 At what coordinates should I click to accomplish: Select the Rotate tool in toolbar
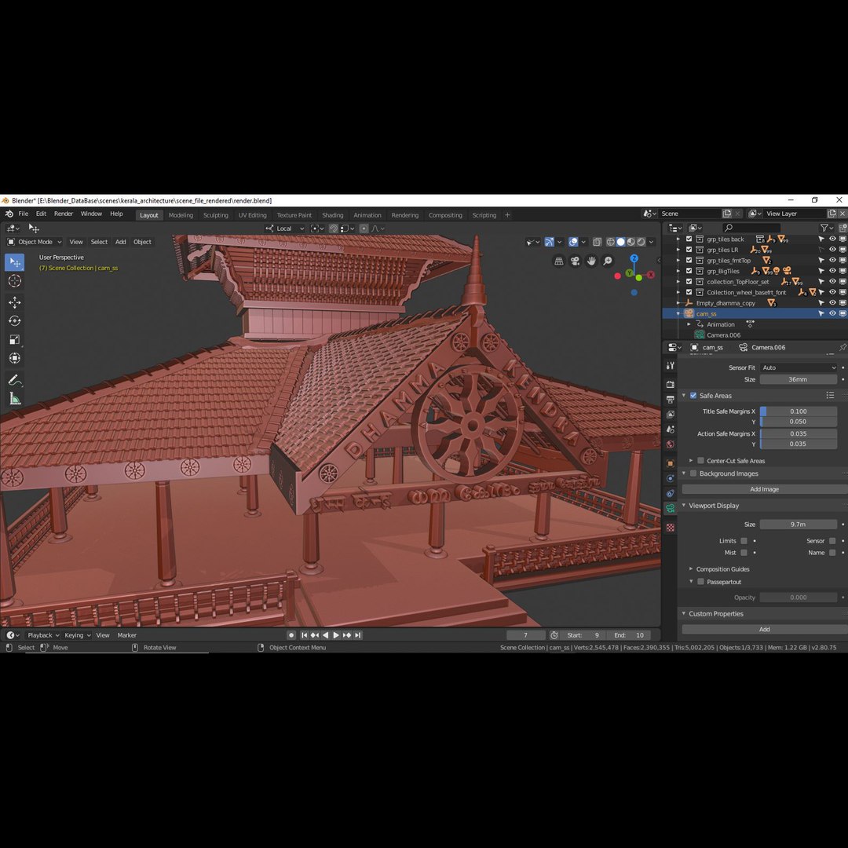[15, 320]
